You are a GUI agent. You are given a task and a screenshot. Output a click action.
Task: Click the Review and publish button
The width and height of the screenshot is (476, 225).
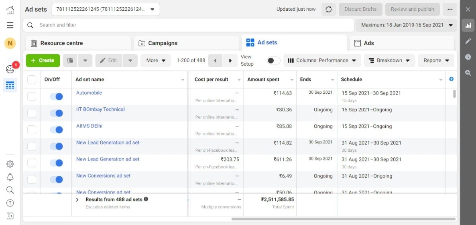[x=413, y=9]
